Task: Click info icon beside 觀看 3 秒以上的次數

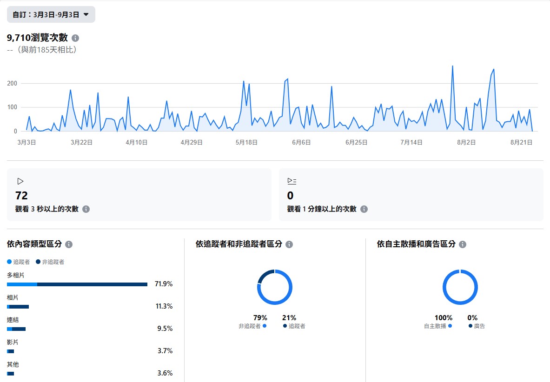Action: pos(86,209)
